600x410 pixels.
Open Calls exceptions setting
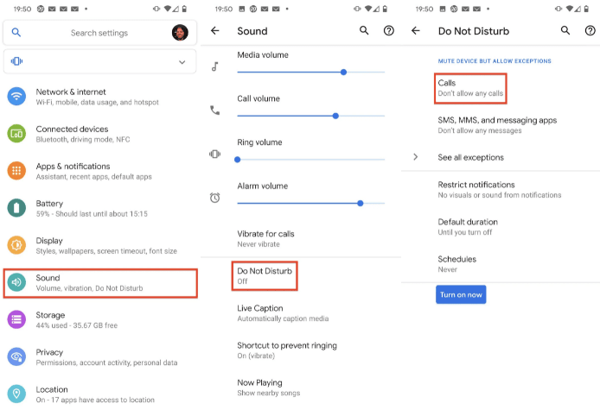(x=470, y=88)
